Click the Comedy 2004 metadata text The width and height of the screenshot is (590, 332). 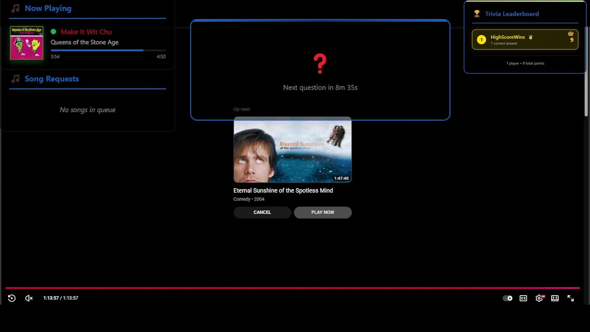click(249, 199)
